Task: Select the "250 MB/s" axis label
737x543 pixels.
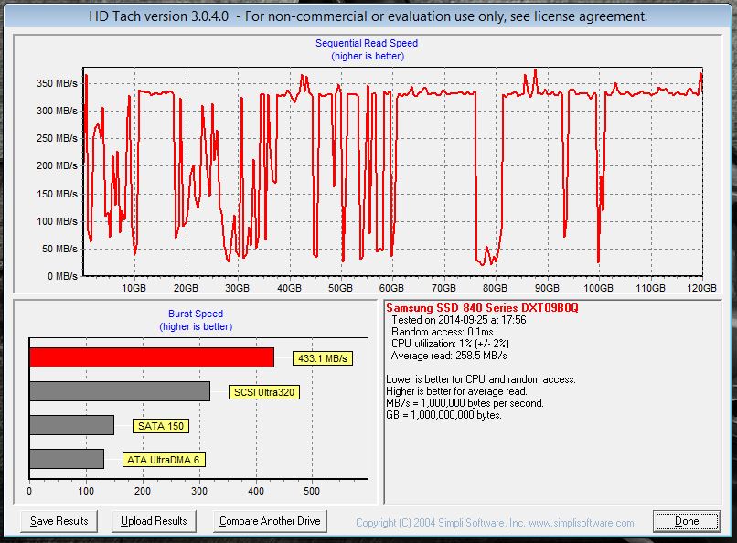Action: click(x=57, y=138)
